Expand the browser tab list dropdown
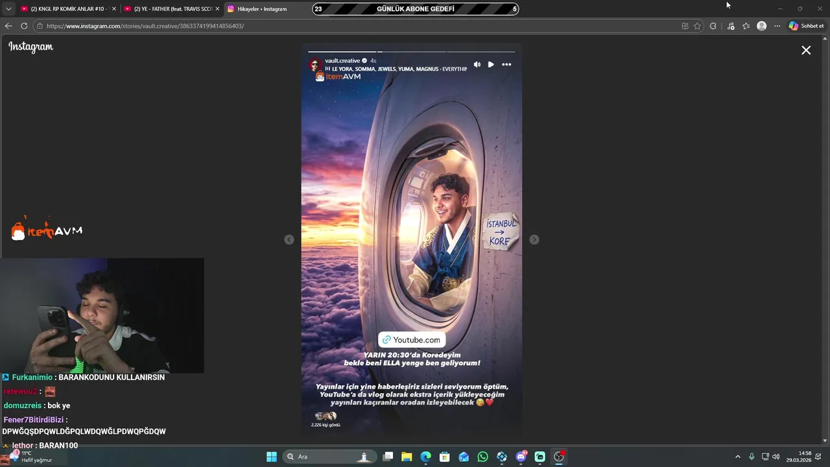This screenshot has width=830, height=467. pyautogui.click(x=8, y=9)
